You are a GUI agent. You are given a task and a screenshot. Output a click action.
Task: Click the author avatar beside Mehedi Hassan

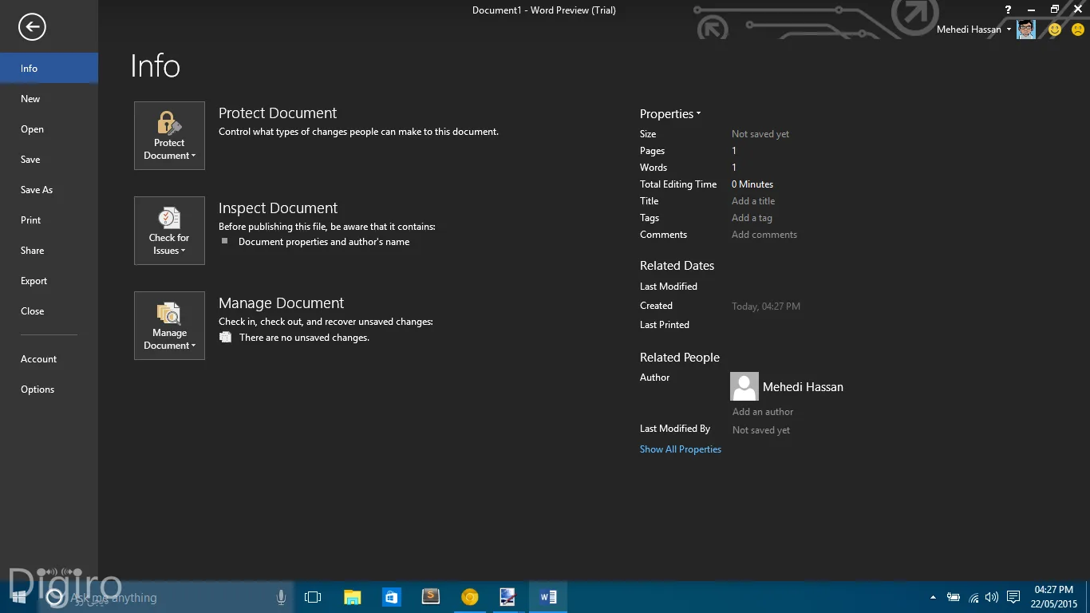point(744,386)
